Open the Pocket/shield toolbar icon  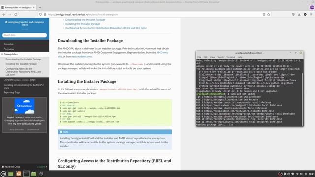pyautogui.click(x=293, y=14)
